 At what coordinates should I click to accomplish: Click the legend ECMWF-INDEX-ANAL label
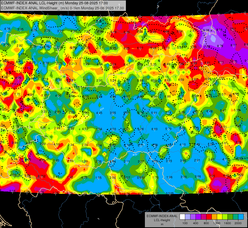pyautogui.click(x=162, y=216)
